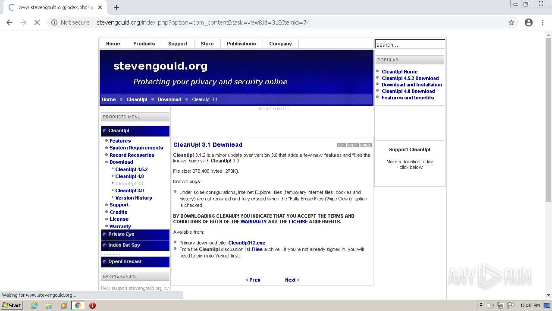Open Home menu in top navigation
Screen dimensions: 552x311
tap(113, 44)
